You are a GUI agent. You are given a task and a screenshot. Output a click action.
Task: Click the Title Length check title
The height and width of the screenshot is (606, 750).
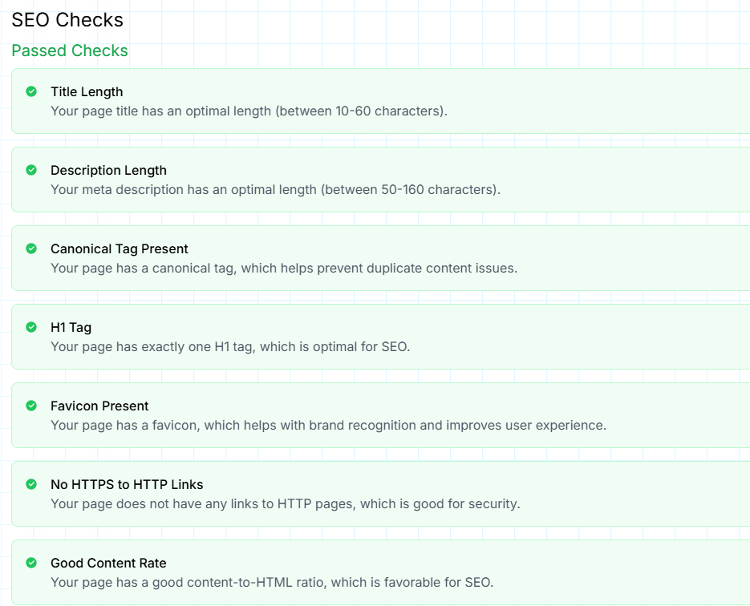87,91
